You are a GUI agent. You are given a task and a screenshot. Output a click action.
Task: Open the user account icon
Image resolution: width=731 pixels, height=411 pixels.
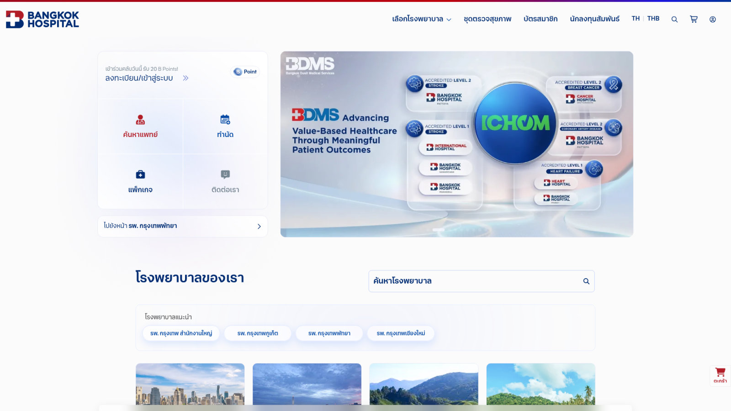[713, 19]
